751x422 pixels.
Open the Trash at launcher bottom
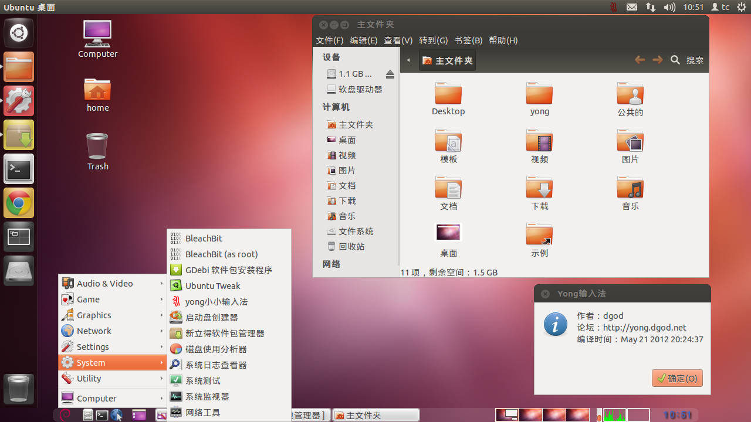(x=19, y=389)
